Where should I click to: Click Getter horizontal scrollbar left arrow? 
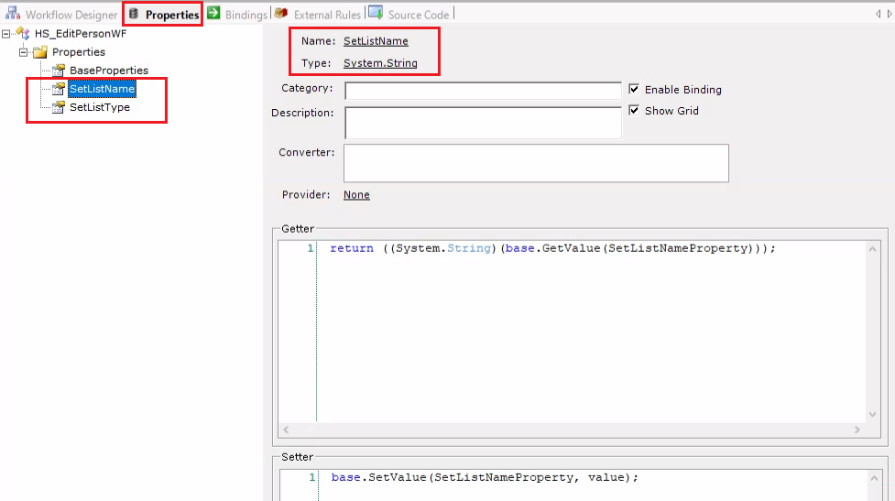(286, 430)
